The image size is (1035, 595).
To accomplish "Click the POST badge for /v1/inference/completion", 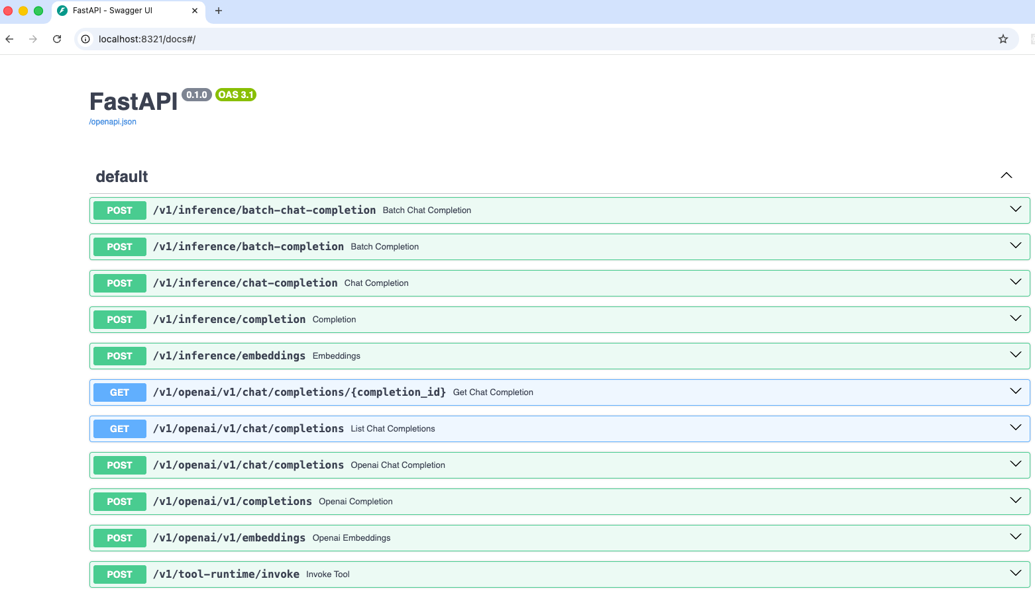I will click(x=119, y=320).
